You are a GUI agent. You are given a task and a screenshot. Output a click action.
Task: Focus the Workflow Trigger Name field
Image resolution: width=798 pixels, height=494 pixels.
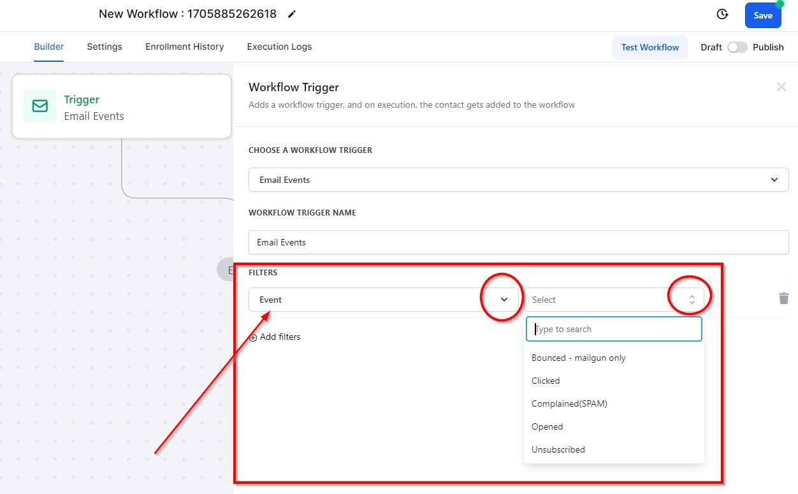click(518, 242)
